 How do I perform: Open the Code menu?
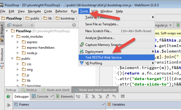click(48, 11)
